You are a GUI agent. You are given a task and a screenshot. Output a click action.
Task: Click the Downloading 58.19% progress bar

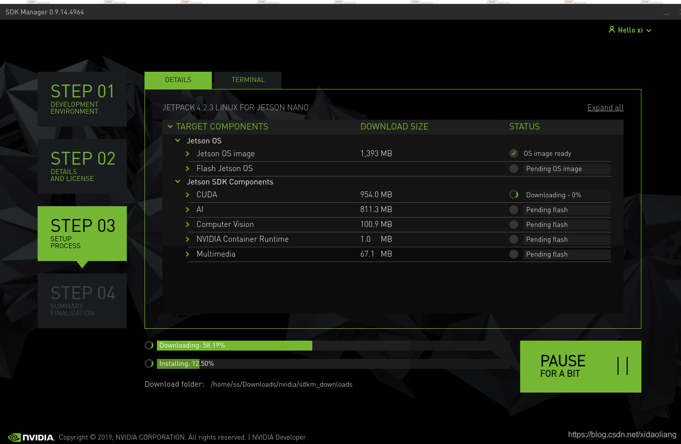pos(334,345)
